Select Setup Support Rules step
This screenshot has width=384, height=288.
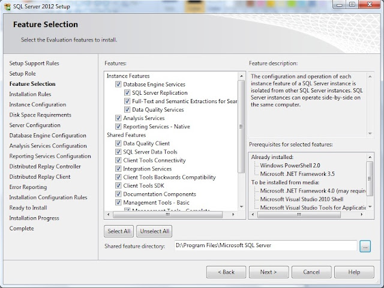click(x=34, y=64)
